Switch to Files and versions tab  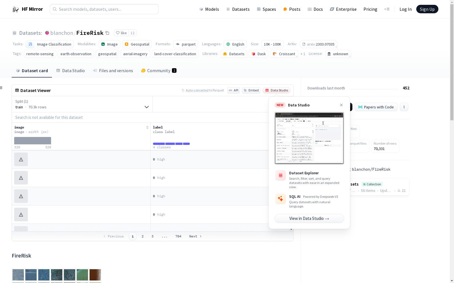113,71
